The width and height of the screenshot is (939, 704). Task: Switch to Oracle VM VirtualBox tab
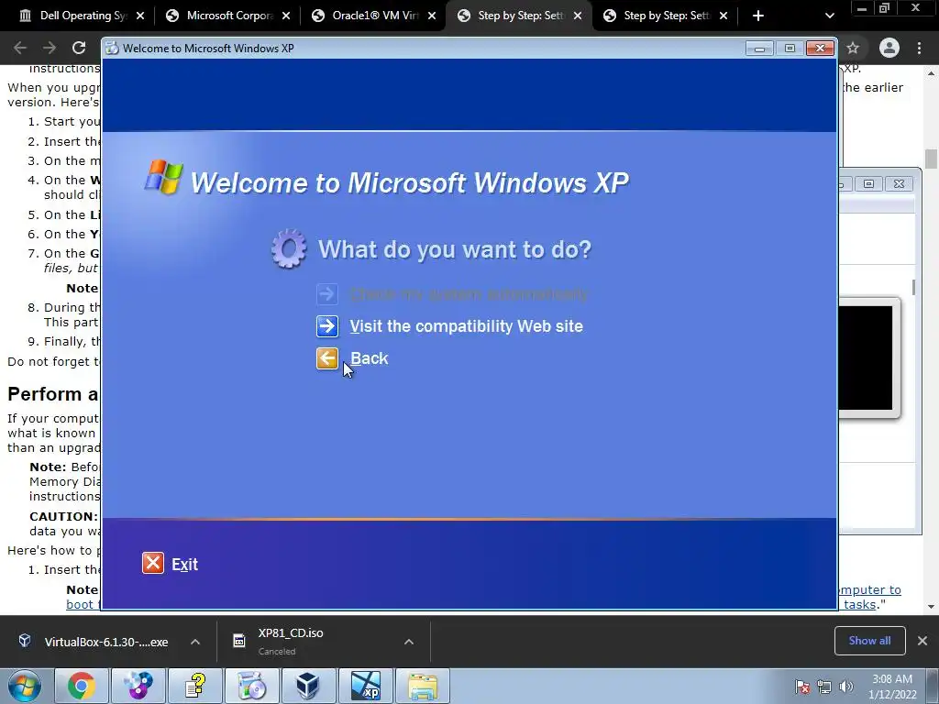[x=374, y=16]
